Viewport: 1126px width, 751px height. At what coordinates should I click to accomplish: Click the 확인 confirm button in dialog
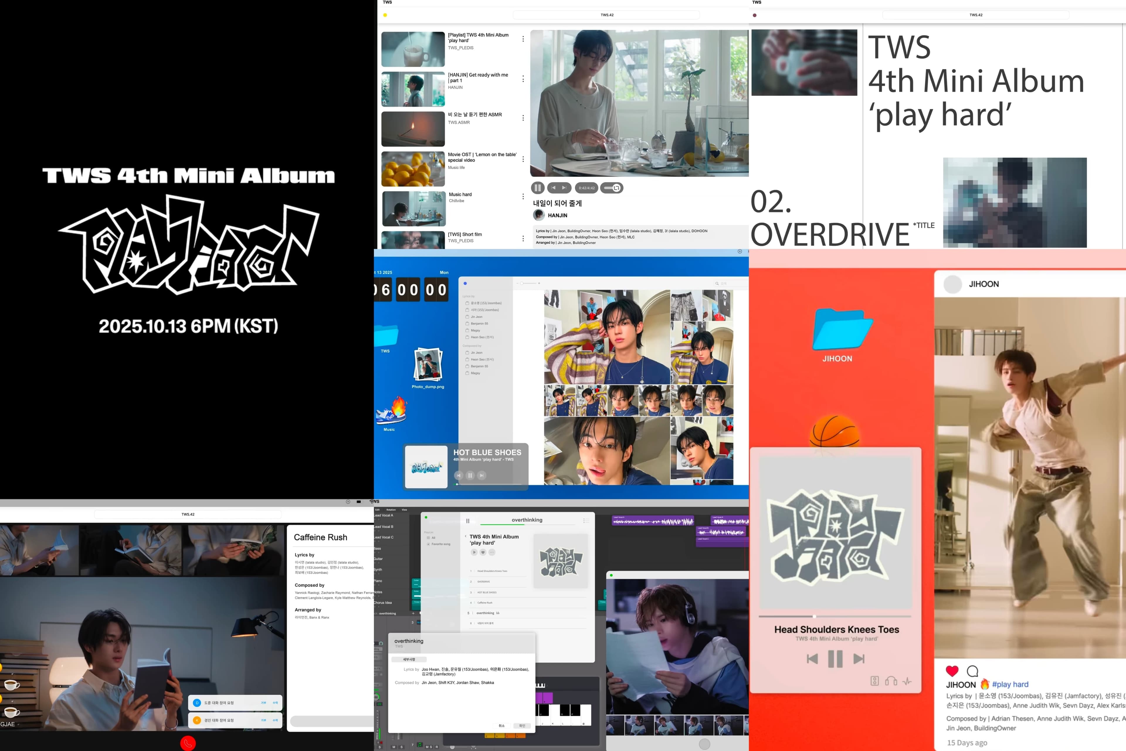coord(522,726)
